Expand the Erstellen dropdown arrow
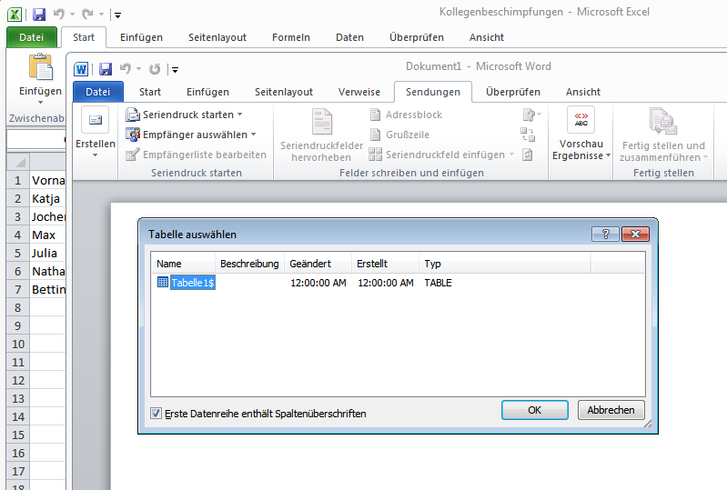 (95, 155)
